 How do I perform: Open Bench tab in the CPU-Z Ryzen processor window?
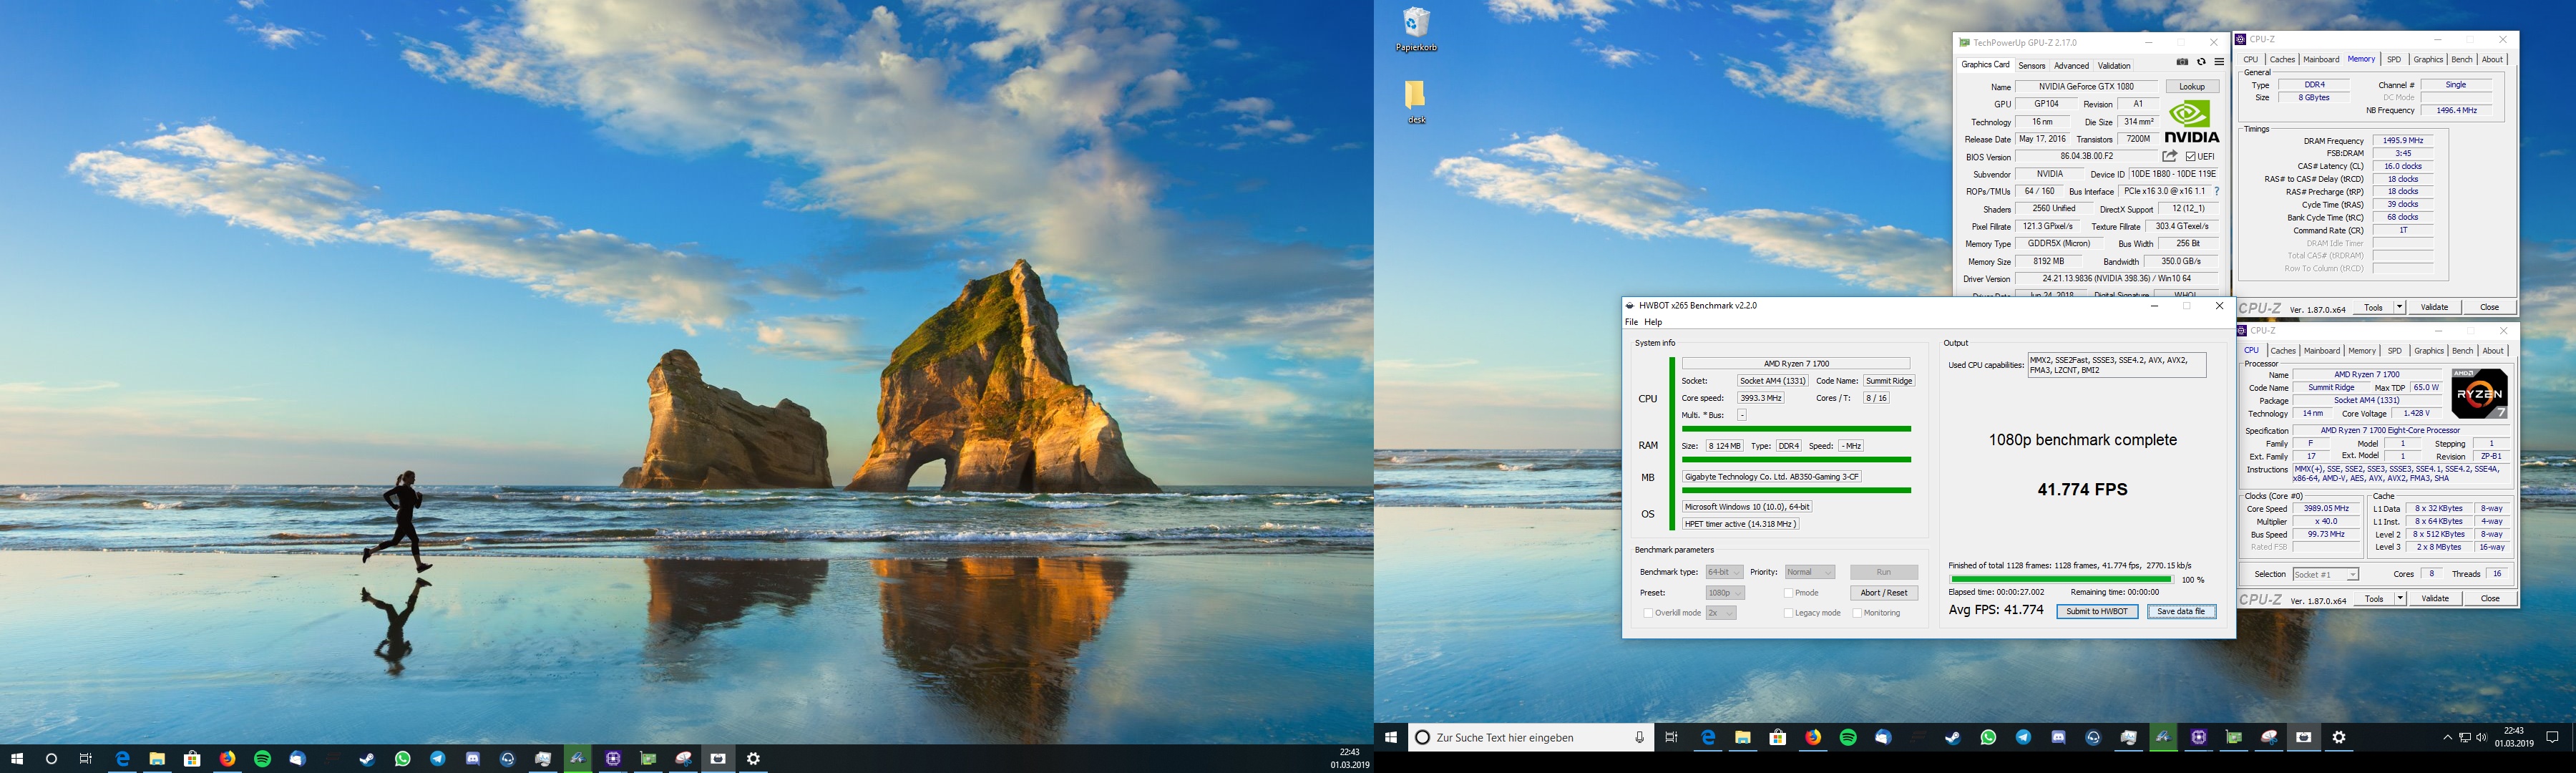coord(2463,351)
